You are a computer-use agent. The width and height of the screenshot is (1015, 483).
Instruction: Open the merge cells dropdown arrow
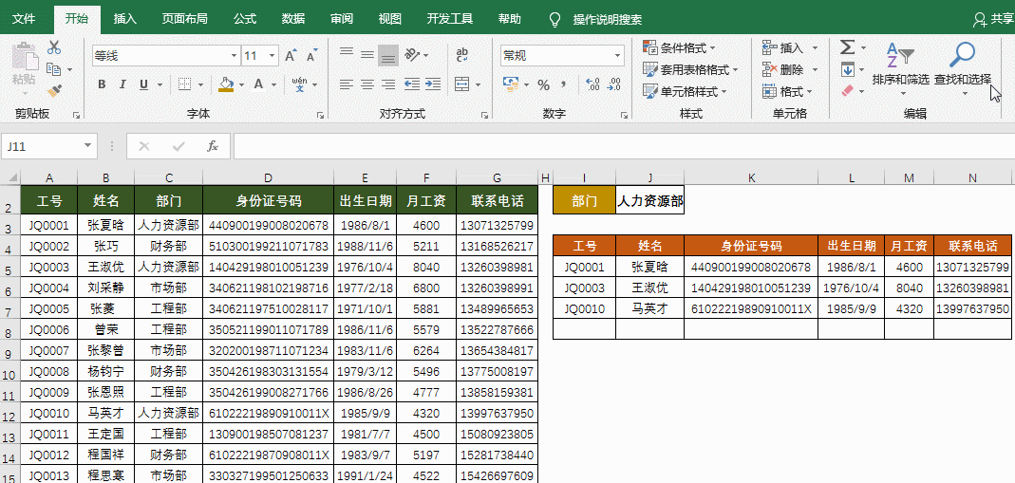(x=478, y=84)
